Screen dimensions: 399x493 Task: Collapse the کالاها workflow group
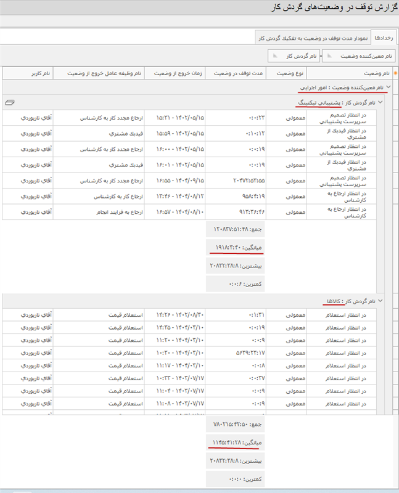coord(380,301)
